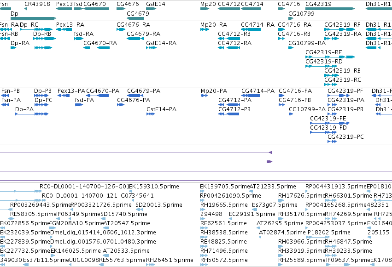This screenshot has height=267, width=392.
Task: Click protein GstE14-PA
Action: (162, 109)
